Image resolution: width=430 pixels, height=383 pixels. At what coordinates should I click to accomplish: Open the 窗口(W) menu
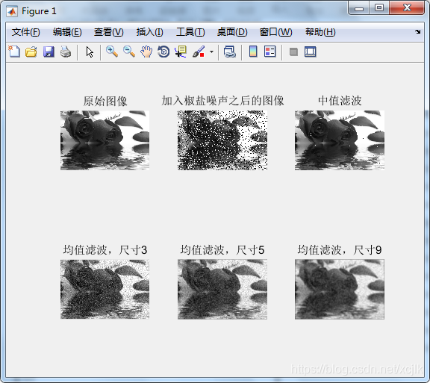click(275, 32)
